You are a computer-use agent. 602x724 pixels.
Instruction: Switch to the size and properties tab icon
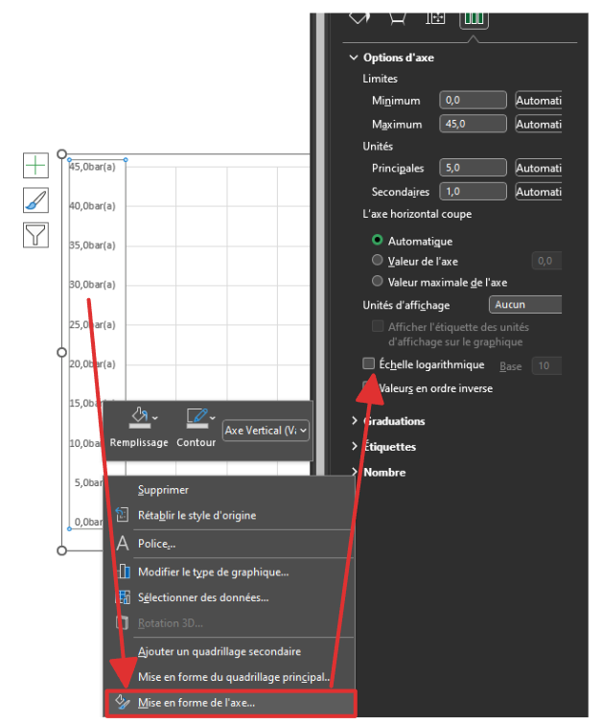(x=435, y=18)
